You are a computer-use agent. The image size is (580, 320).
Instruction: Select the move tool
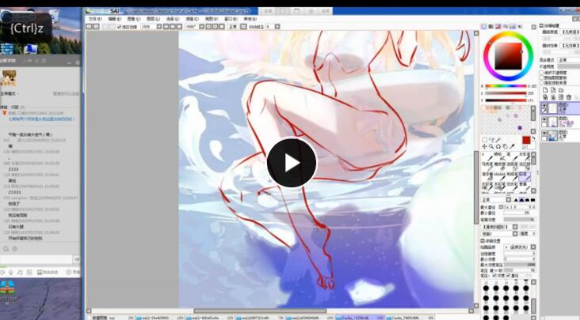click(x=485, y=147)
